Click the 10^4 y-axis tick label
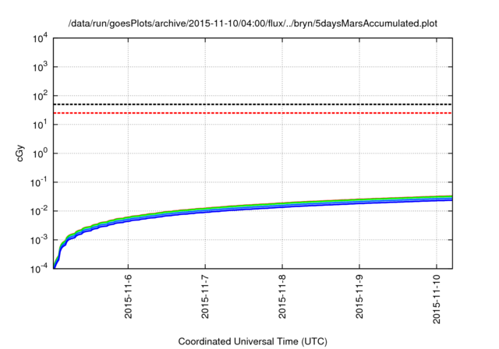The width and height of the screenshot is (499, 349). point(40,39)
